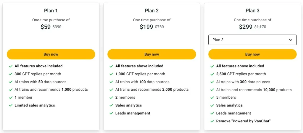
Task: Click Plan 3's 10,000 products feature text
Action: click(x=254, y=90)
